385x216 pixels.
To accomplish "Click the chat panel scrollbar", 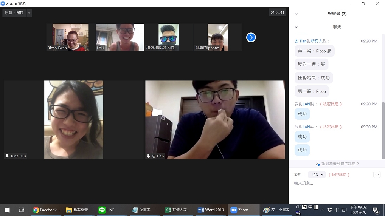I will (383, 131).
